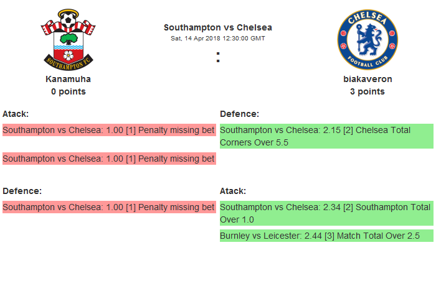Click Kanamuha's 0 points label
Viewport: 436px width, 286px height.
pos(69,91)
